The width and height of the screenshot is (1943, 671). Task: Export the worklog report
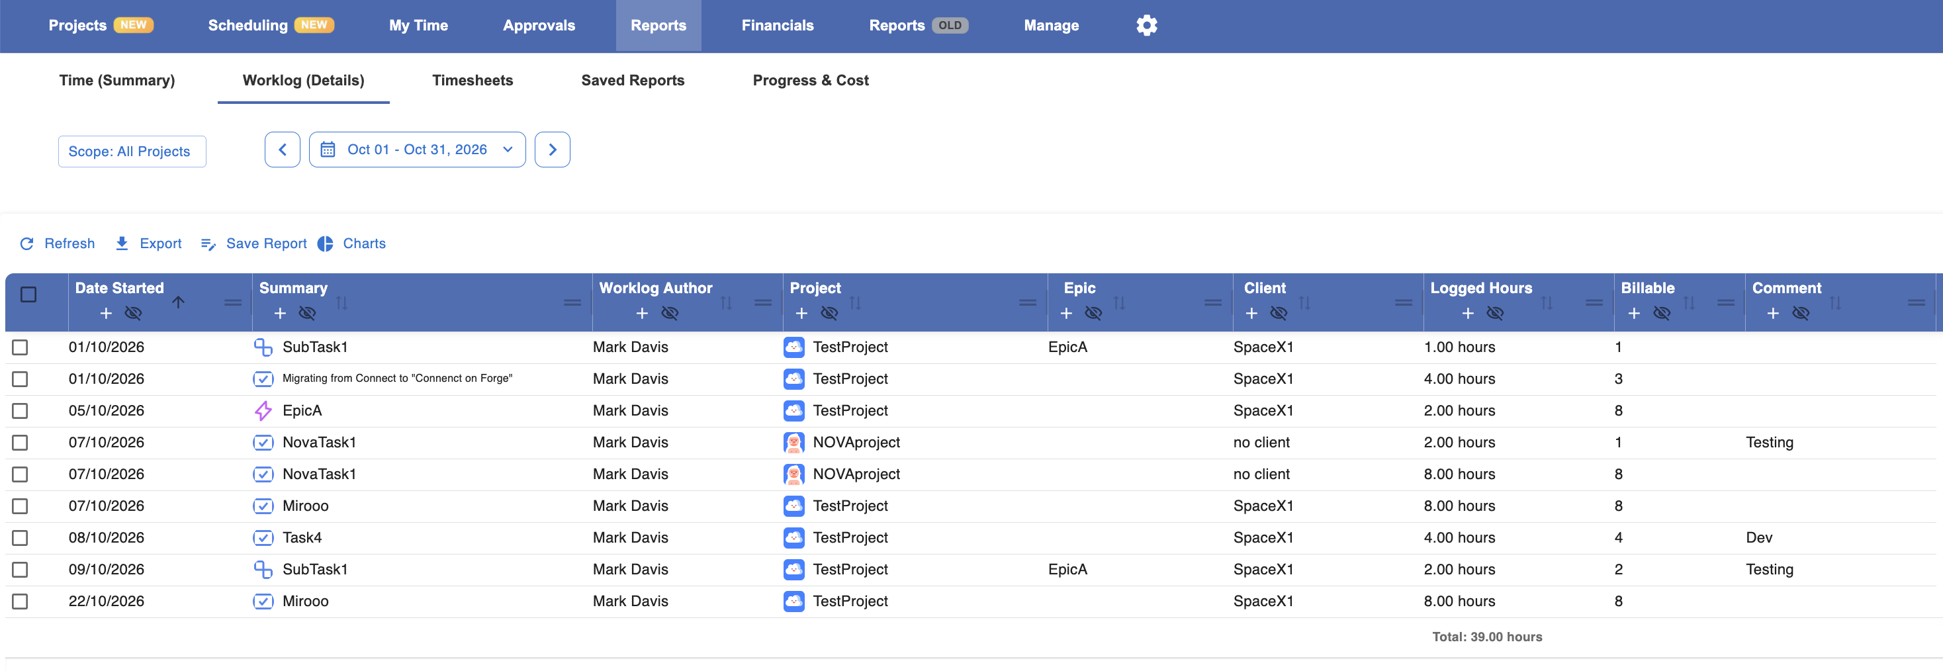coord(149,244)
